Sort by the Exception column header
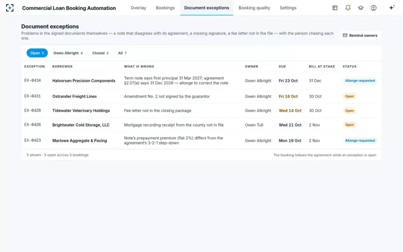Viewport: 403px width, 252px height. pyautogui.click(x=34, y=67)
